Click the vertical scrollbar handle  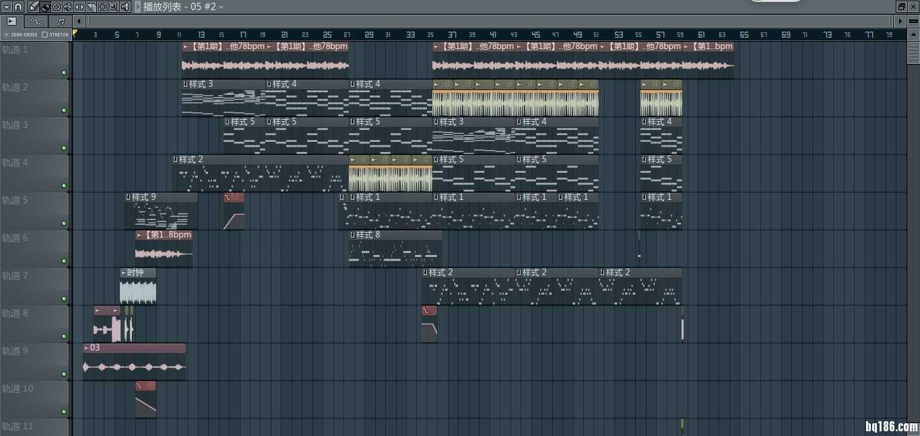click(x=913, y=52)
